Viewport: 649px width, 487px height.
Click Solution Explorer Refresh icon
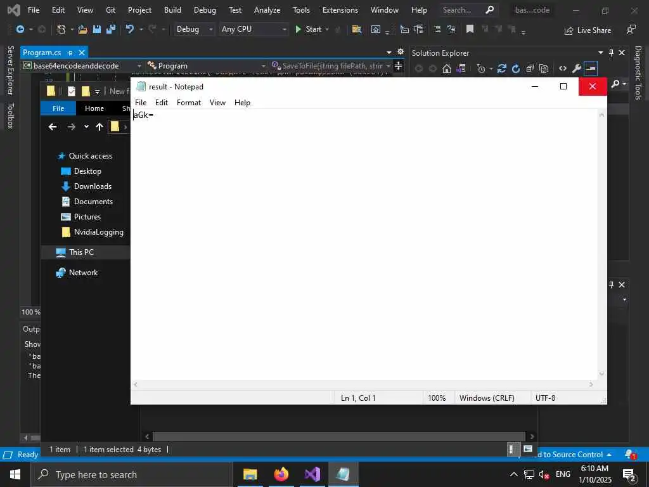coord(516,68)
